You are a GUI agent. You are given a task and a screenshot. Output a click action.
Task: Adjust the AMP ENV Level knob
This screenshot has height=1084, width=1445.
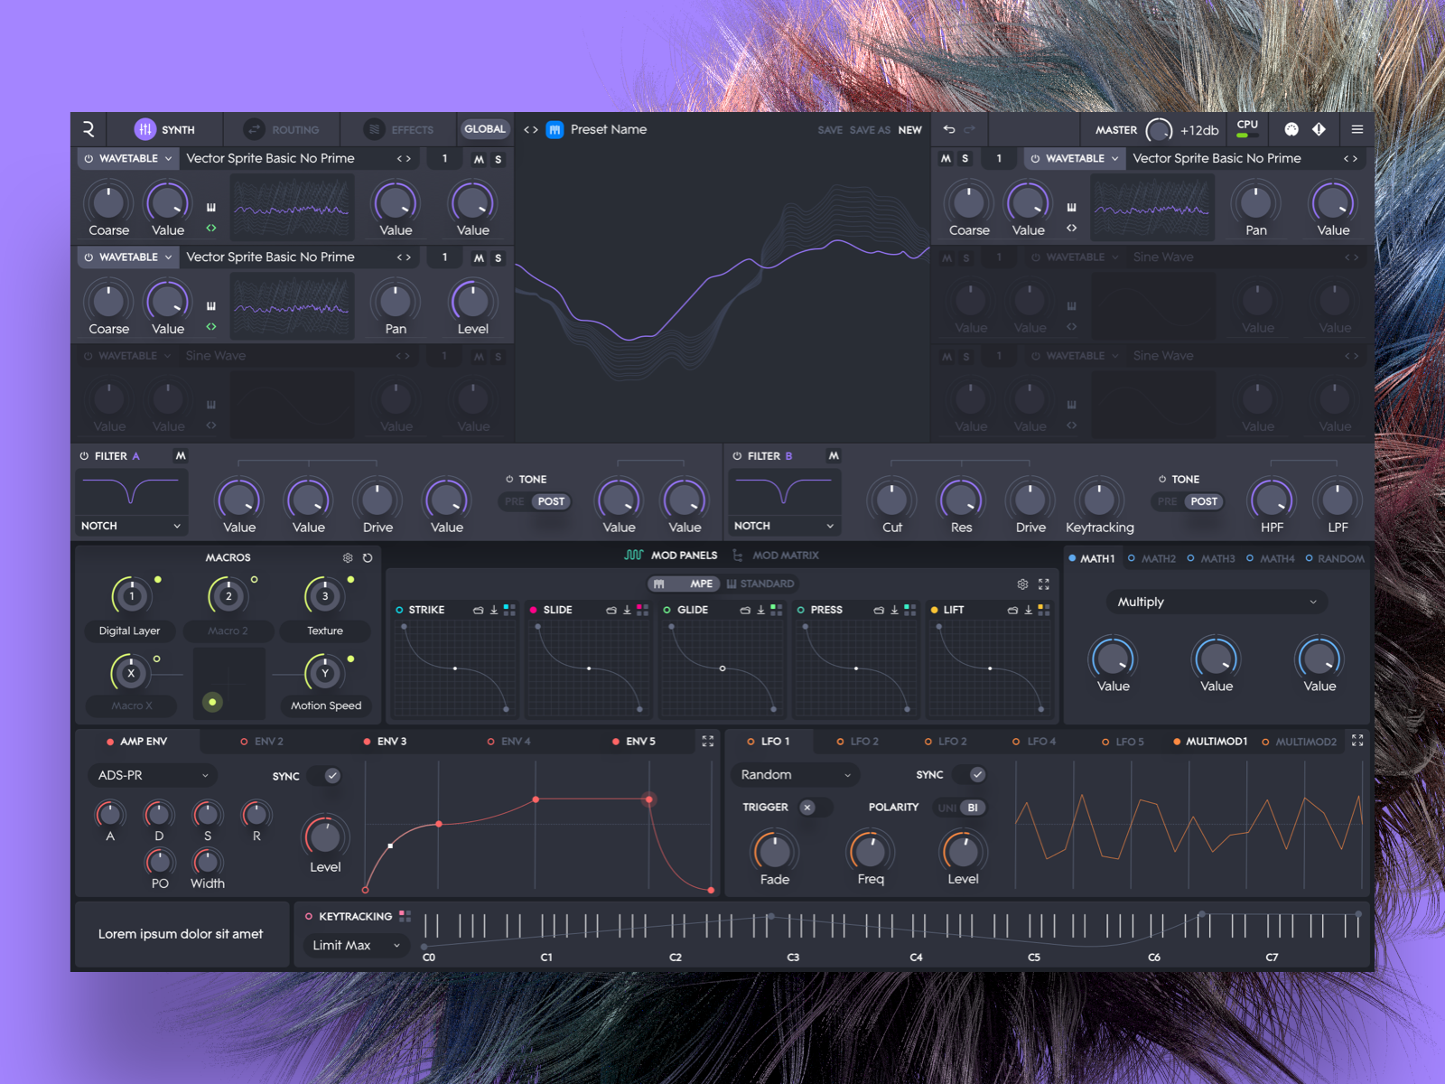click(x=325, y=836)
